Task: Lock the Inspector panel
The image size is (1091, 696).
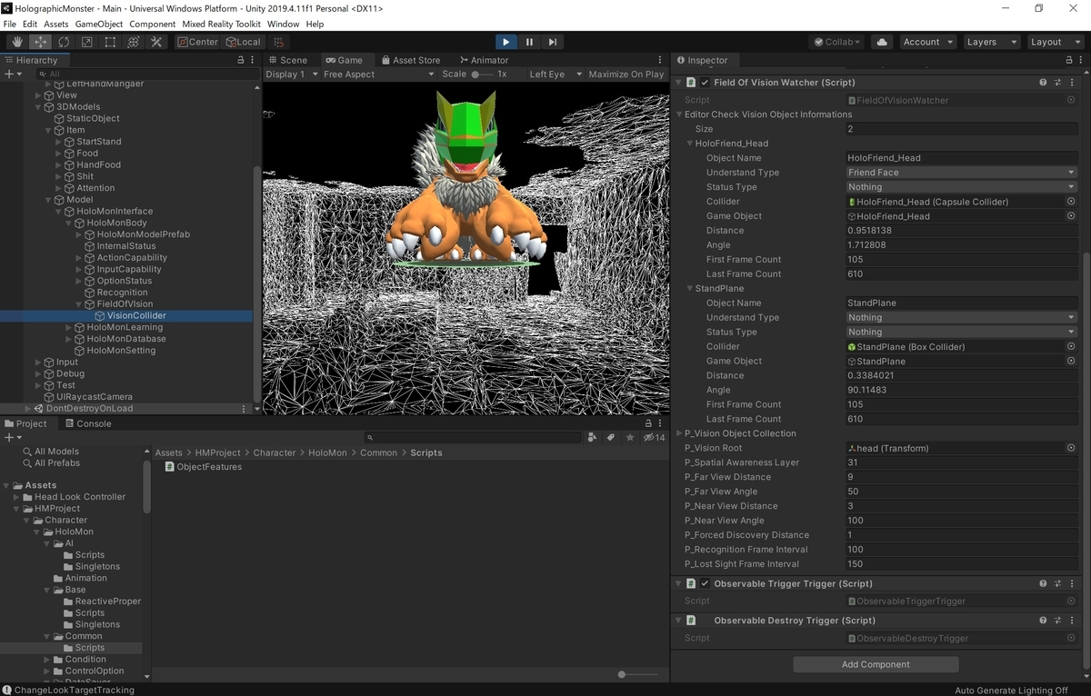Action: [x=1069, y=60]
